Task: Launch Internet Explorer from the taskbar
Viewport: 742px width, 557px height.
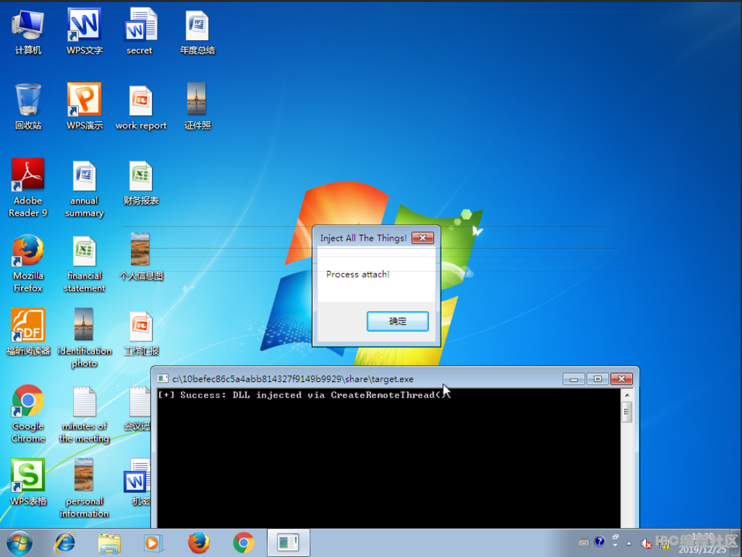Action: click(x=65, y=543)
